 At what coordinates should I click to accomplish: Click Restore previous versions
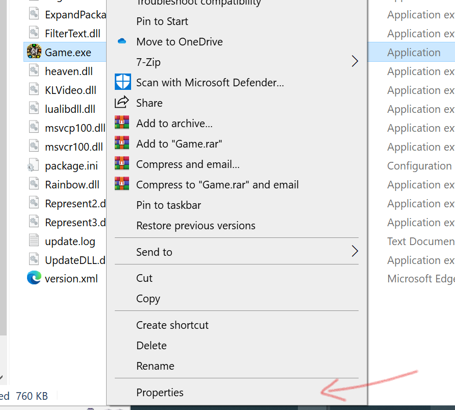pyautogui.click(x=196, y=226)
